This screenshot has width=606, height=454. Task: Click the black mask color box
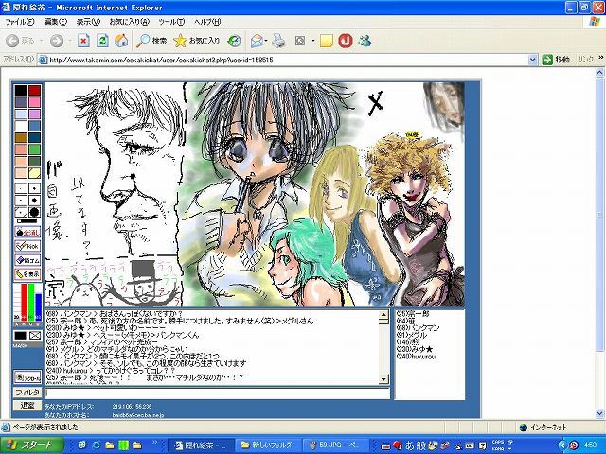[x=21, y=336]
